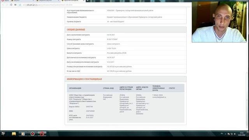This screenshot has height=140, width=249.
Task: Click the webcam video overlay
Action: coord(219,22)
